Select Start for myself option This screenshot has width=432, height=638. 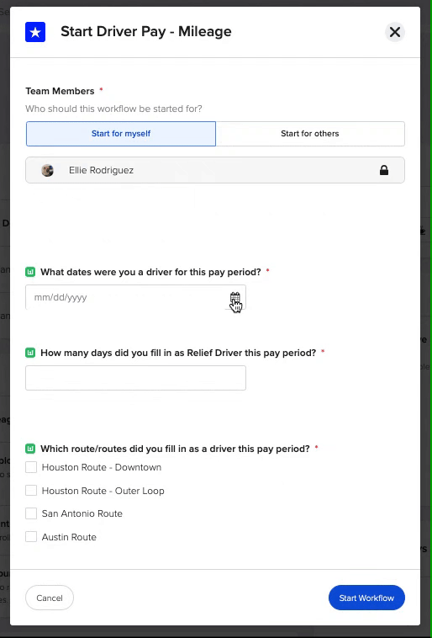tap(121, 134)
